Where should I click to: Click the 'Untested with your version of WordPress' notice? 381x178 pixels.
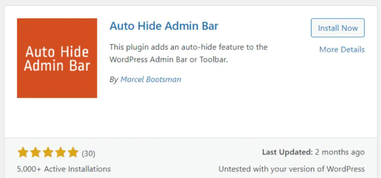pyautogui.click(x=292, y=169)
